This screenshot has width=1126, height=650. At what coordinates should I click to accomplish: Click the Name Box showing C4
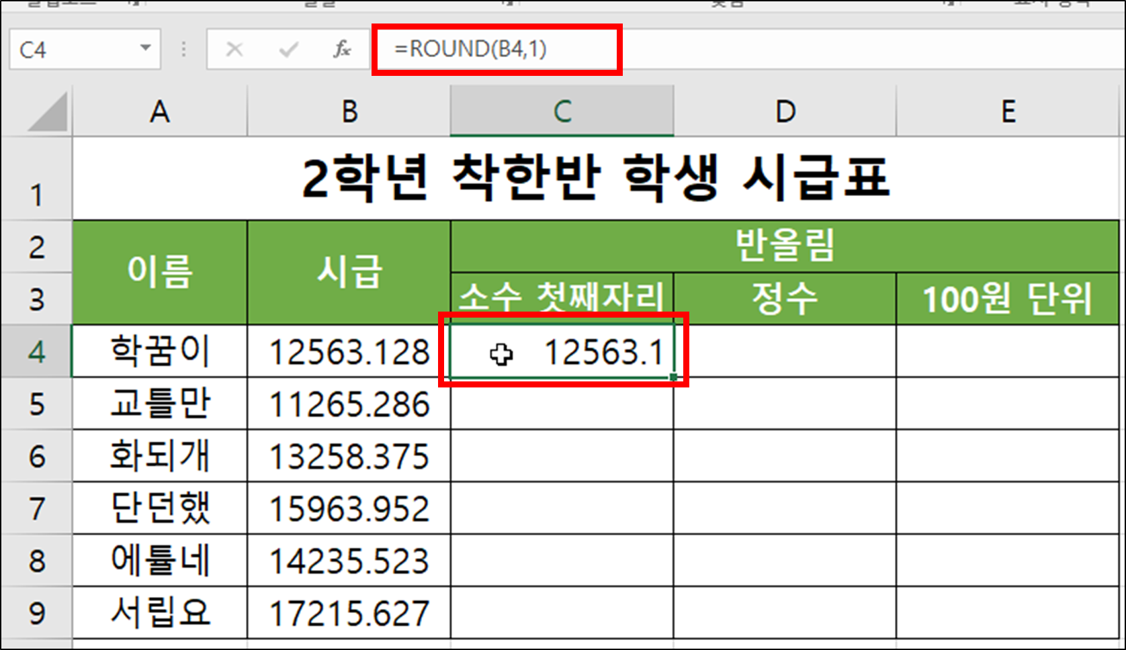coord(74,48)
